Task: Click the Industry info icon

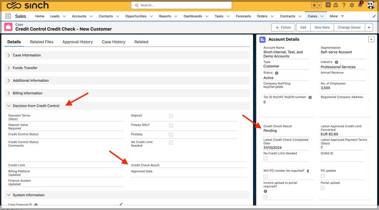Action: coord(336,62)
